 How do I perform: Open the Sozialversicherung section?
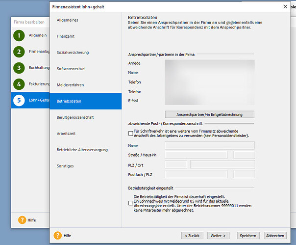[85, 53]
